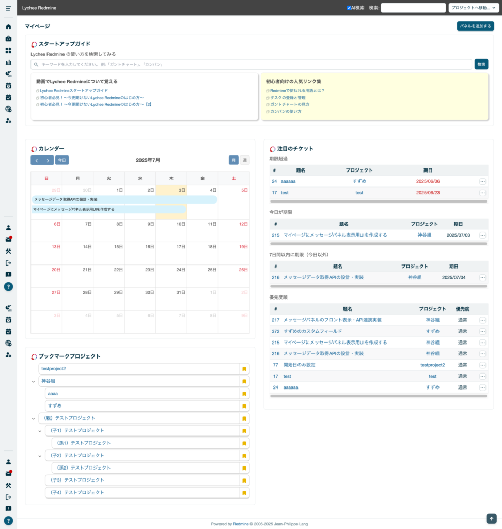
Task: Open the (子3)テストプロジェクト project
Action: (x=77, y=480)
